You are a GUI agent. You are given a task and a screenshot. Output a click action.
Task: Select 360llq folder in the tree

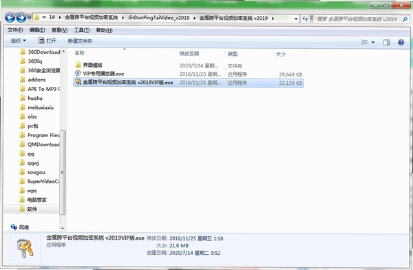pyautogui.click(x=31, y=61)
